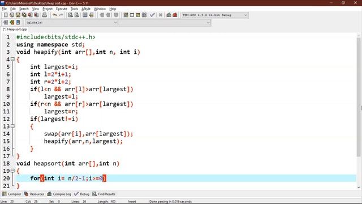The width and height of the screenshot is (362, 204).
Task: Click the Compile and Run icon
Action: point(138,15)
